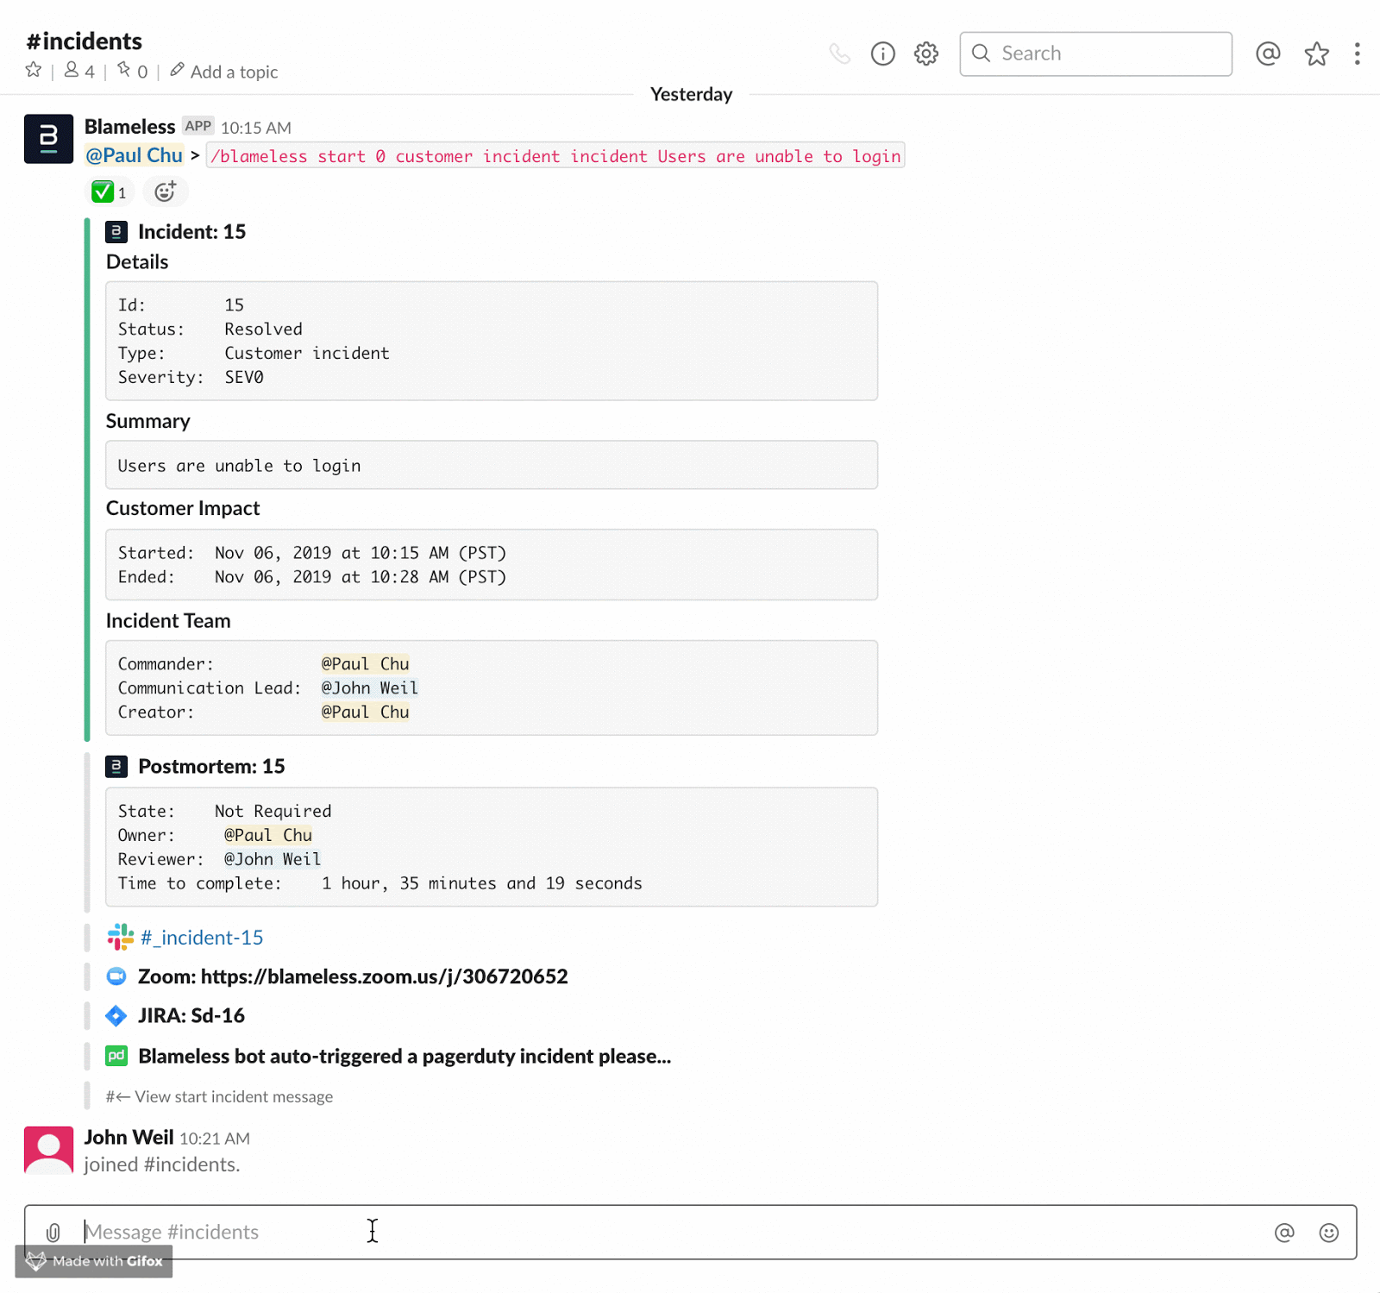Click the Incident: 15 Blameless icon

coord(116,231)
